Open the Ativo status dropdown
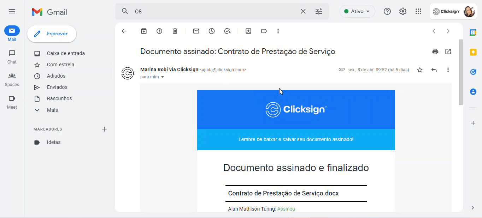 (x=357, y=11)
